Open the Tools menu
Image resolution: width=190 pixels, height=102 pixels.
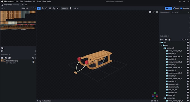pos(39,1)
